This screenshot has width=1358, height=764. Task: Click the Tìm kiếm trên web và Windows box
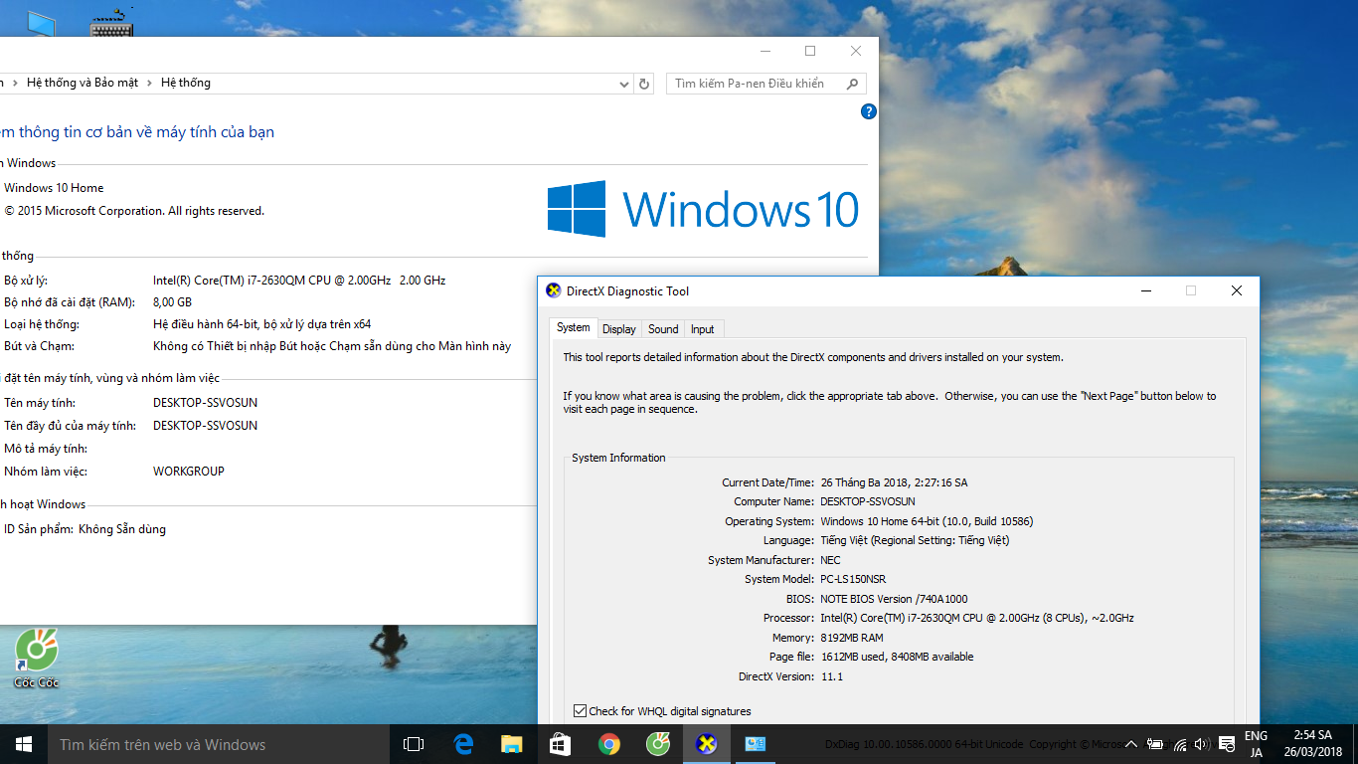coord(218,744)
